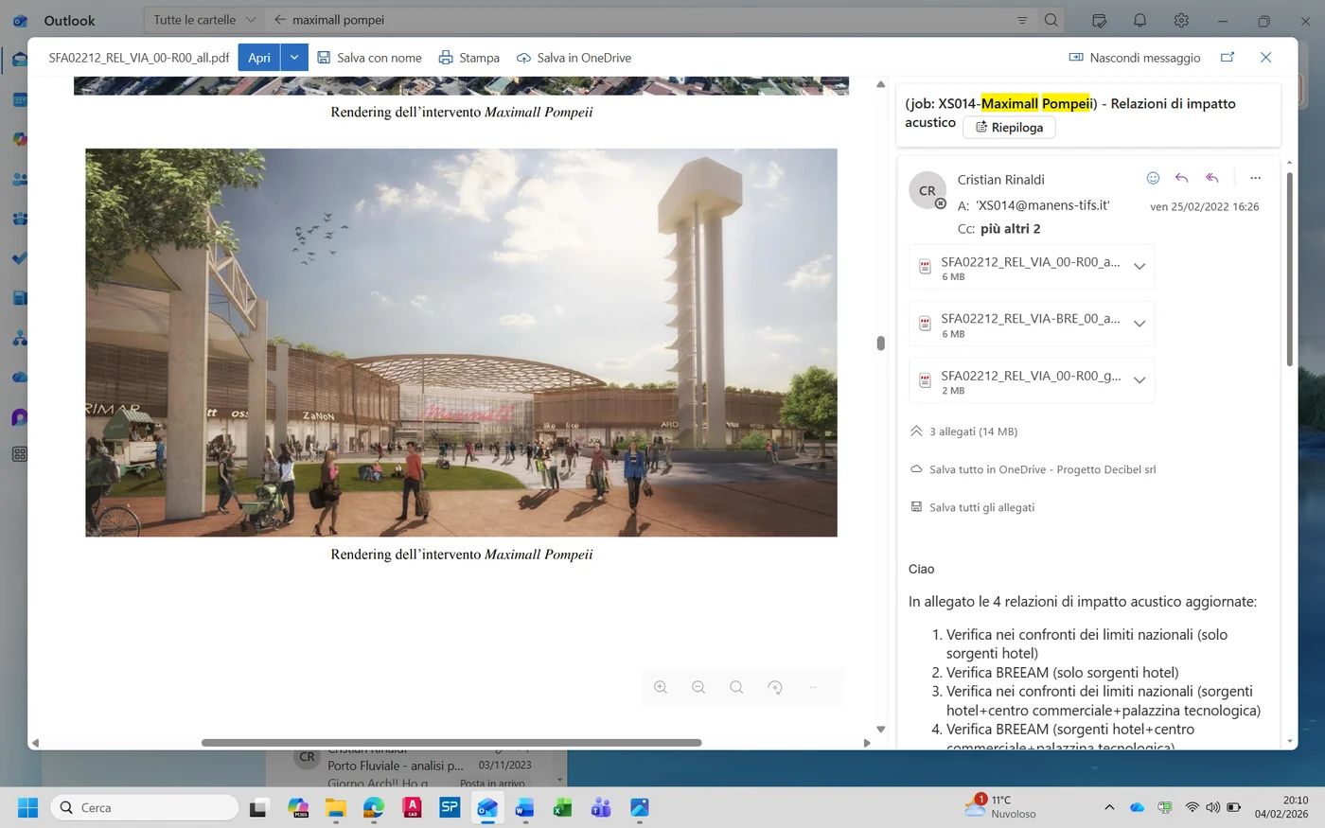Click Nascondi messaggio

click(1134, 58)
